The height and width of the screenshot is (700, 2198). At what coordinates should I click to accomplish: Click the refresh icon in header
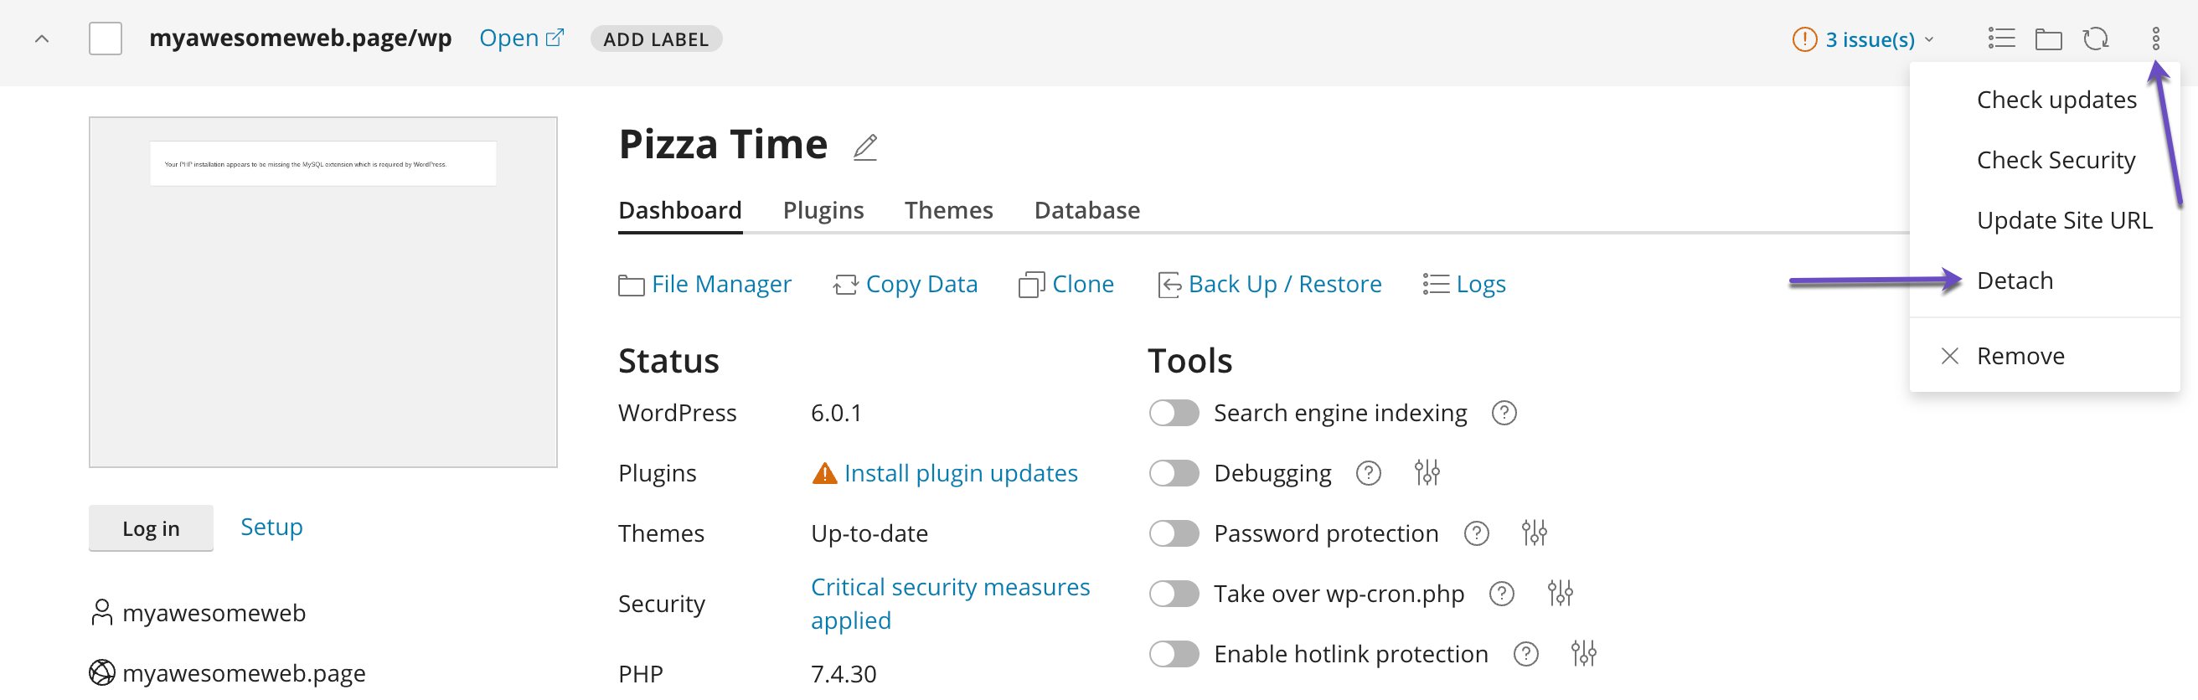(2095, 39)
